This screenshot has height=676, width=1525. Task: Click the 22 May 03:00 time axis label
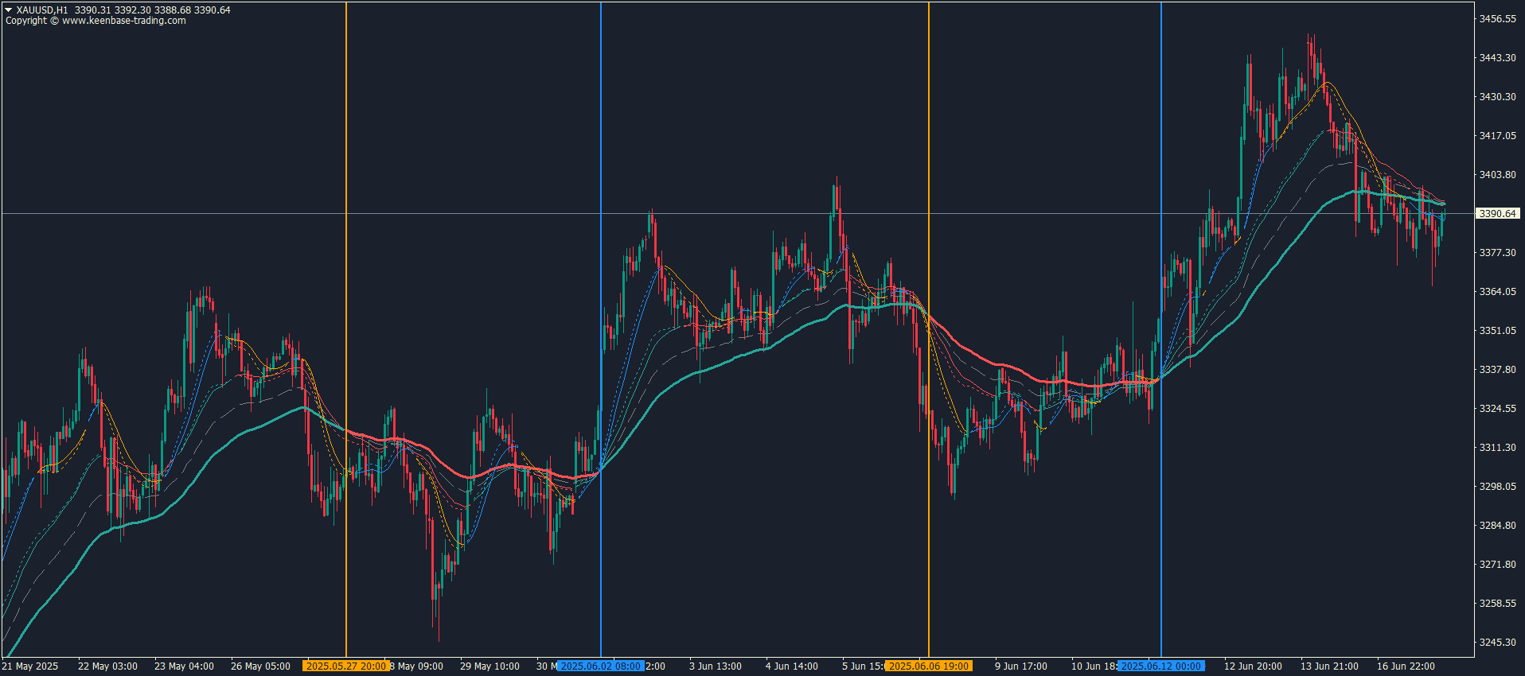[107, 666]
